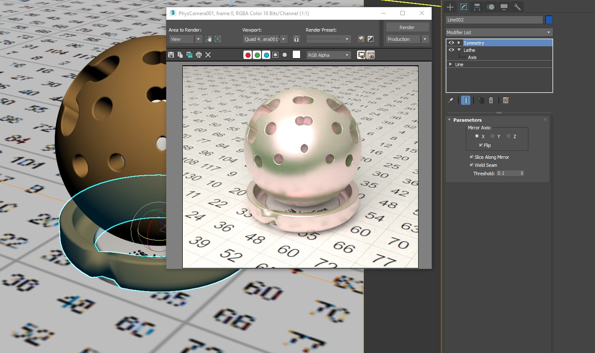Expand the Line entry in the stack
Image resolution: width=595 pixels, height=353 pixels.
pos(451,64)
